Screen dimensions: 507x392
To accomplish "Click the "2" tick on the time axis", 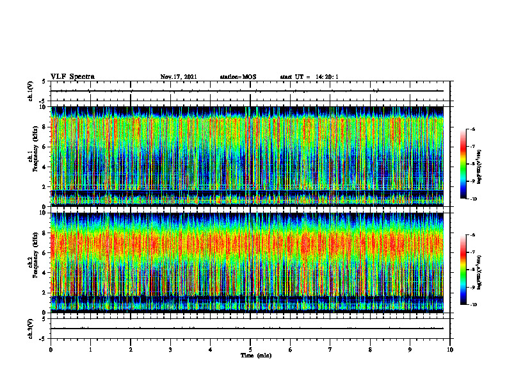I will click(131, 350).
